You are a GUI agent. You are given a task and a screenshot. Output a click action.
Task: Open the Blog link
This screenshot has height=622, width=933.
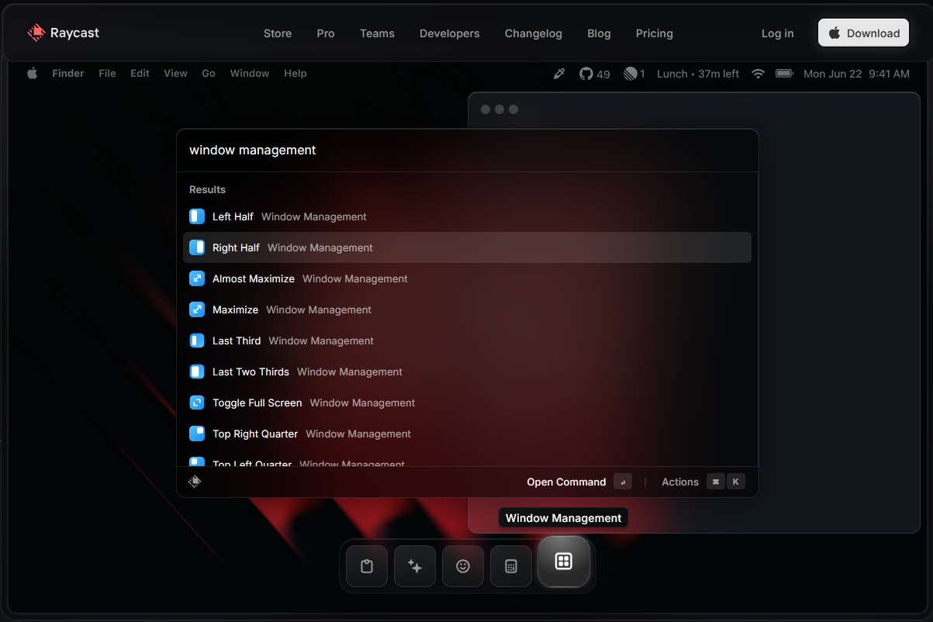(599, 33)
